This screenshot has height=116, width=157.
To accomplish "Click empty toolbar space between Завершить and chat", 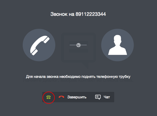I will click(x=90, y=97).
